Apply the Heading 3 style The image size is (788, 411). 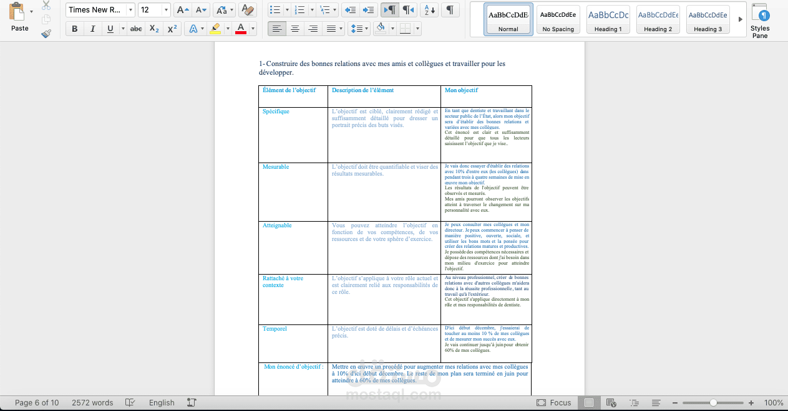tap(708, 19)
